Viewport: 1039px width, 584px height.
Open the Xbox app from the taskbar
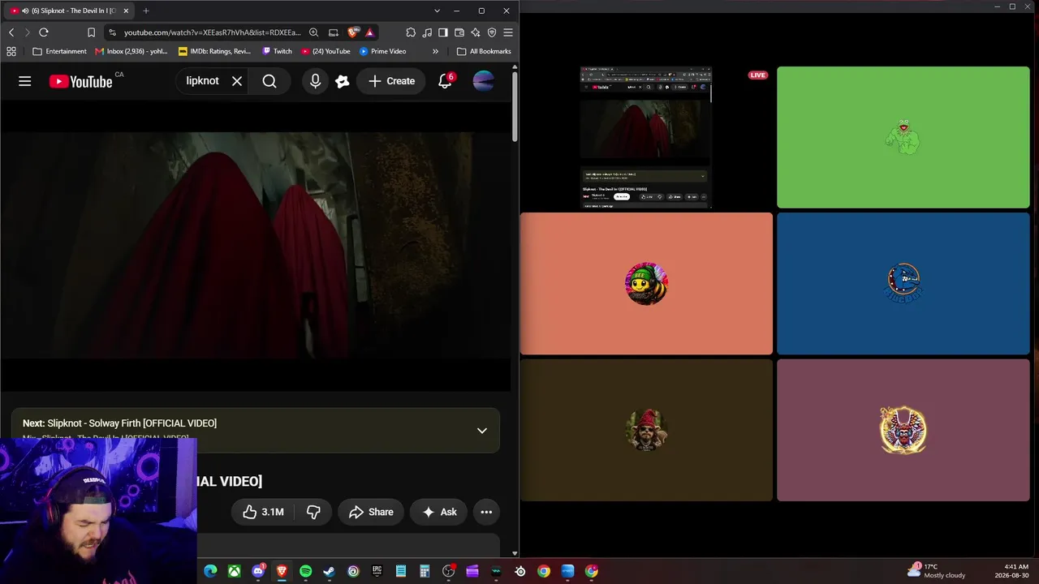[234, 571]
